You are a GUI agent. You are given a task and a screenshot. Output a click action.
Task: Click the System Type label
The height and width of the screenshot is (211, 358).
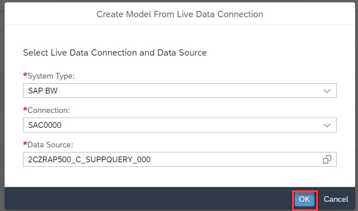pyautogui.click(x=49, y=76)
